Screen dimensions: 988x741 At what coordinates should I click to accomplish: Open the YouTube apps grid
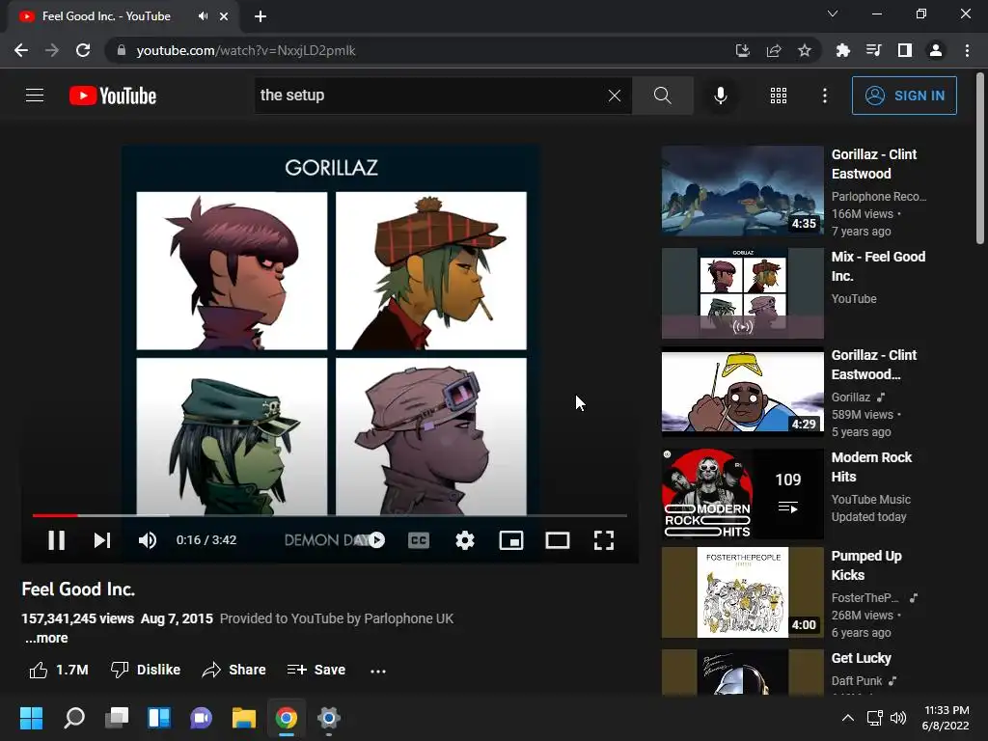(x=779, y=96)
